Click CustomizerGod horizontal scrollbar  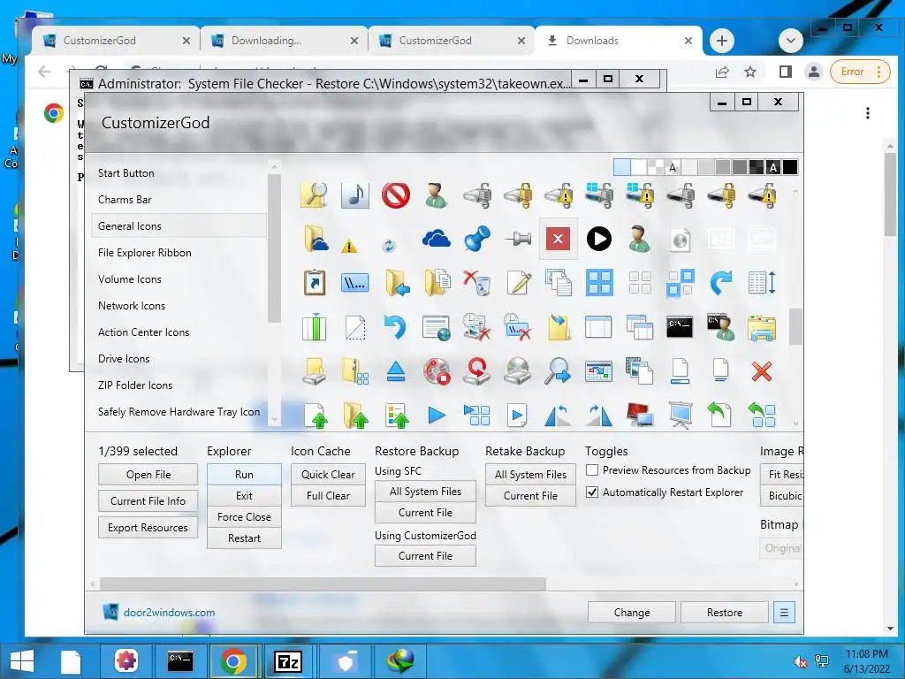[323, 584]
